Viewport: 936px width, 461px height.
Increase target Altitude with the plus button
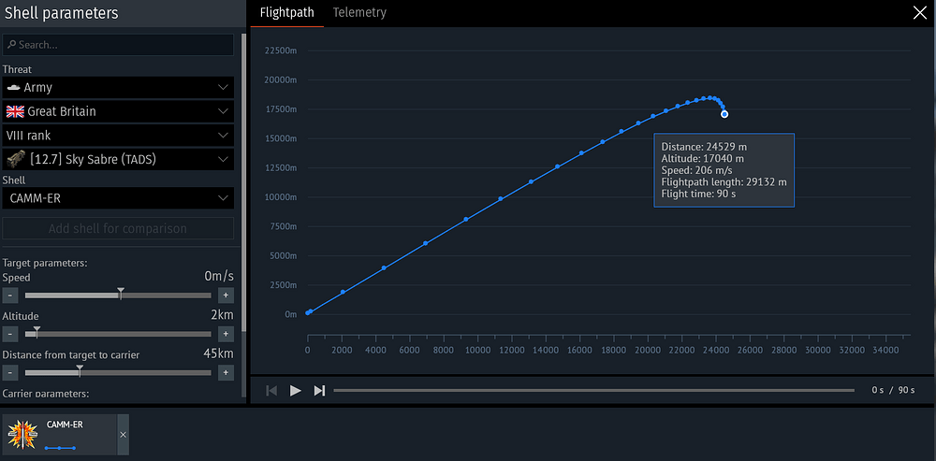point(226,334)
